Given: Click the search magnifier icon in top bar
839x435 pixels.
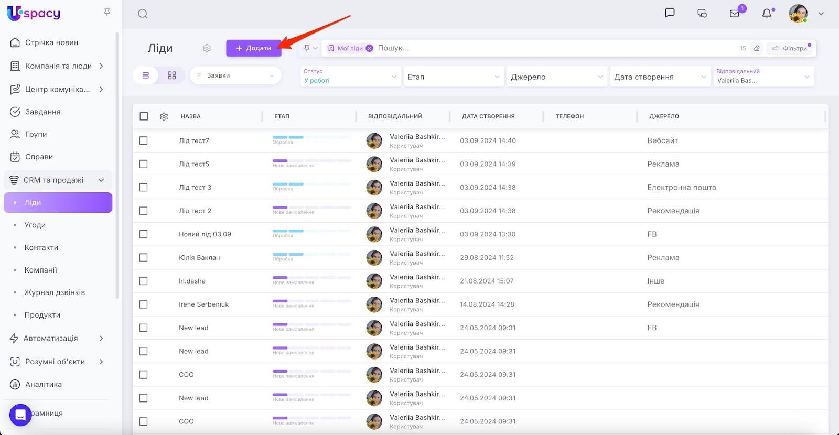Looking at the screenshot, I should (x=143, y=14).
